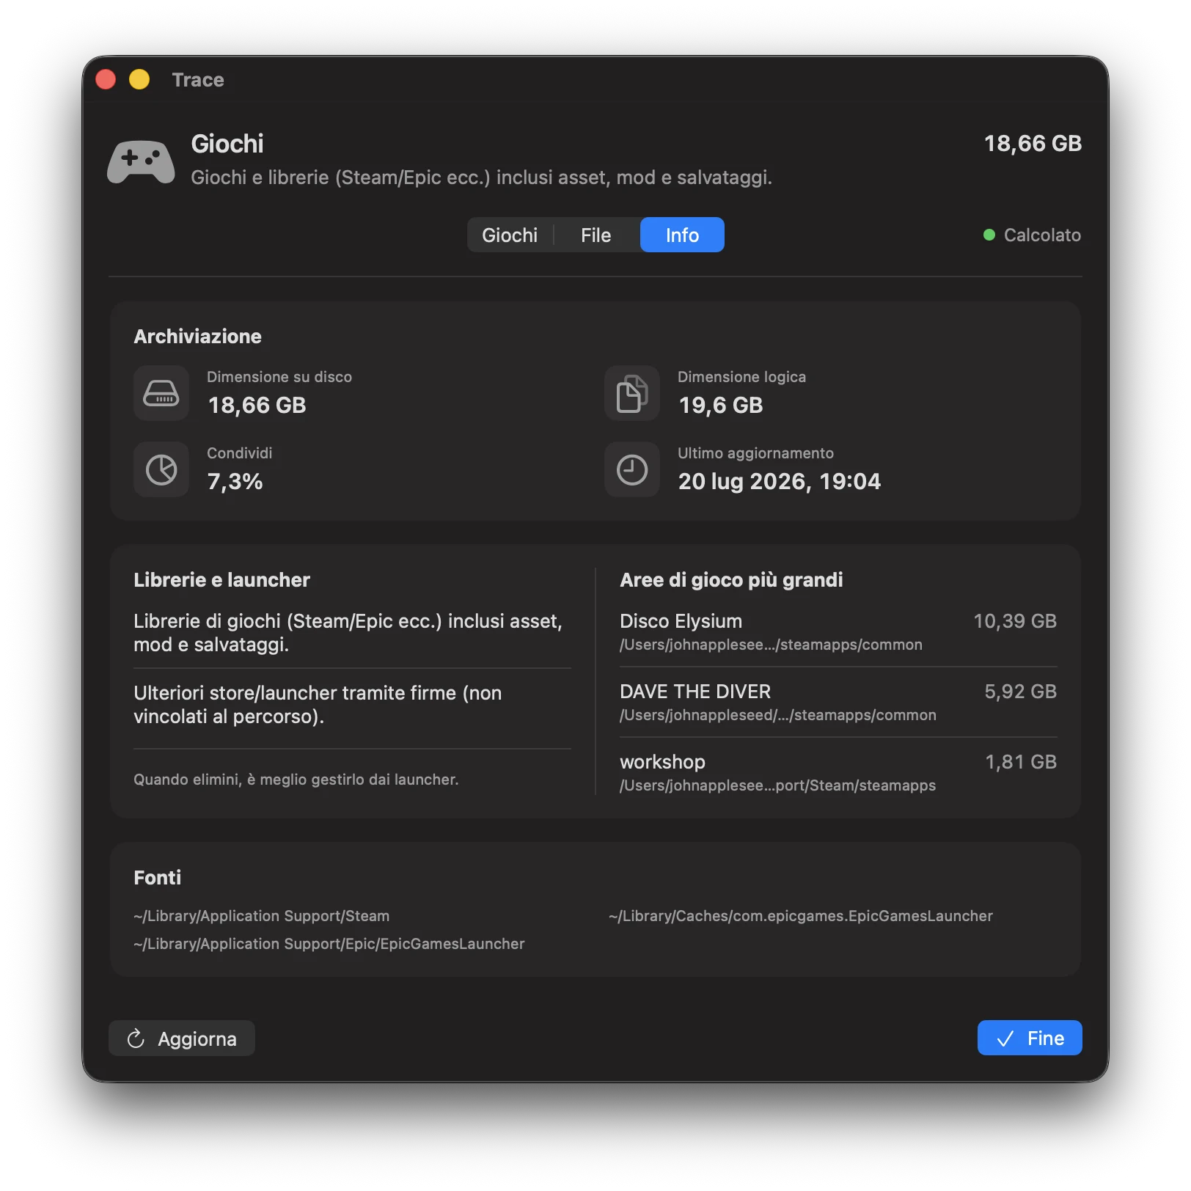Click the pie chart Condividi icon

[161, 469]
